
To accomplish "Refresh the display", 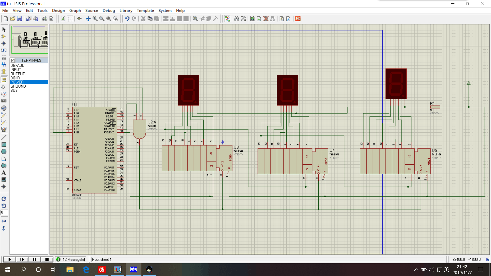I will tap(63, 19).
